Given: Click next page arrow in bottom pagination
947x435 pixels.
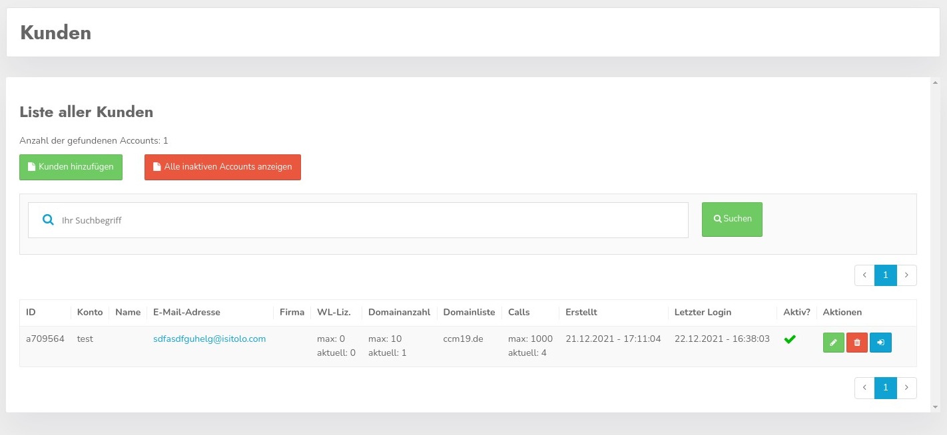Looking at the screenshot, I should coord(906,388).
